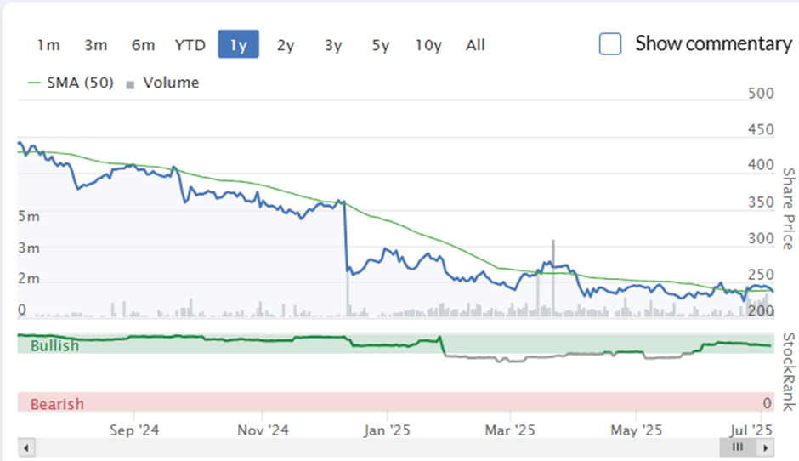Click the 400 share price axis value
This screenshot has width=799, height=461.
point(761,165)
